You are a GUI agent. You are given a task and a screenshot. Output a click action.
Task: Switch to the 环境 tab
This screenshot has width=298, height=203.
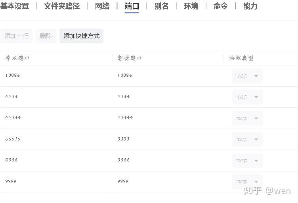click(191, 6)
